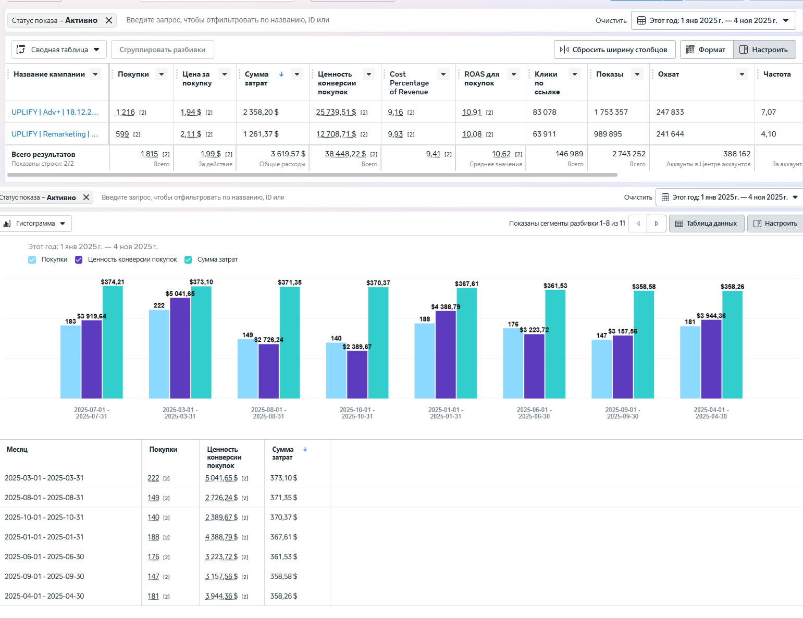The image size is (803, 618).
Task: Click footnote '[2]' next to 599 purchases
Action: [x=137, y=134]
